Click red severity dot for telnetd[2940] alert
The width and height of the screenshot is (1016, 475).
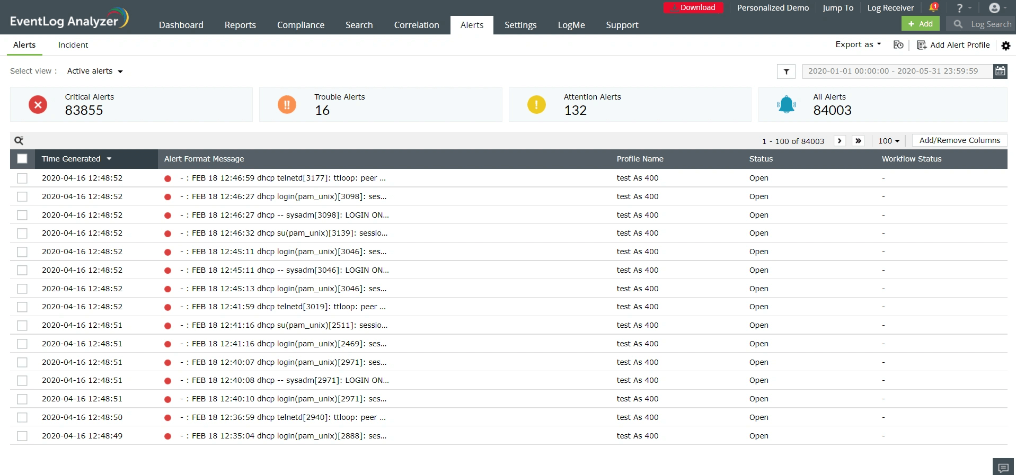pyautogui.click(x=167, y=418)
